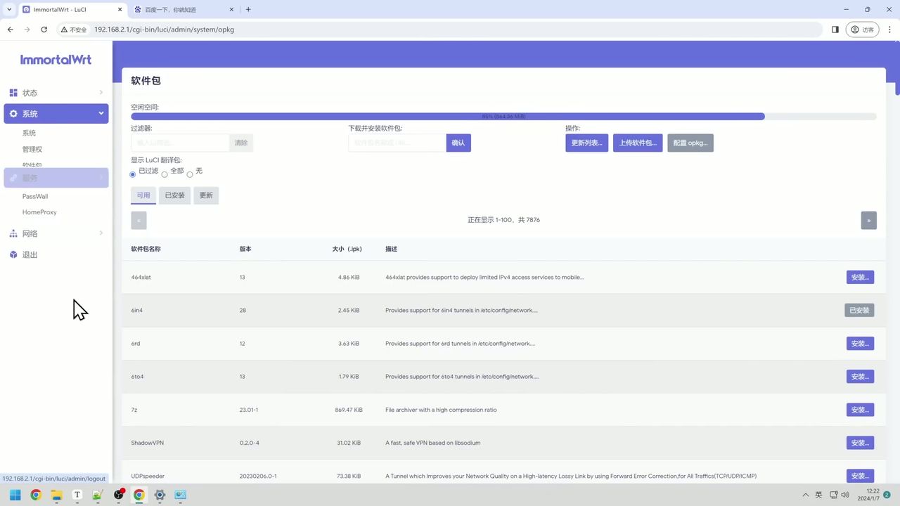Image resolution: width=900 pixels, height=506 pixels.
Task: Click the 退出 logout cube icon
Action: 13,254
